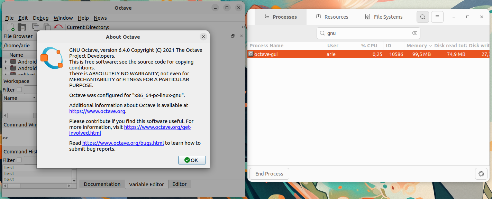Select the octave-gui process row name
This screenshot has width=492, height=199.
pos(266,54)
